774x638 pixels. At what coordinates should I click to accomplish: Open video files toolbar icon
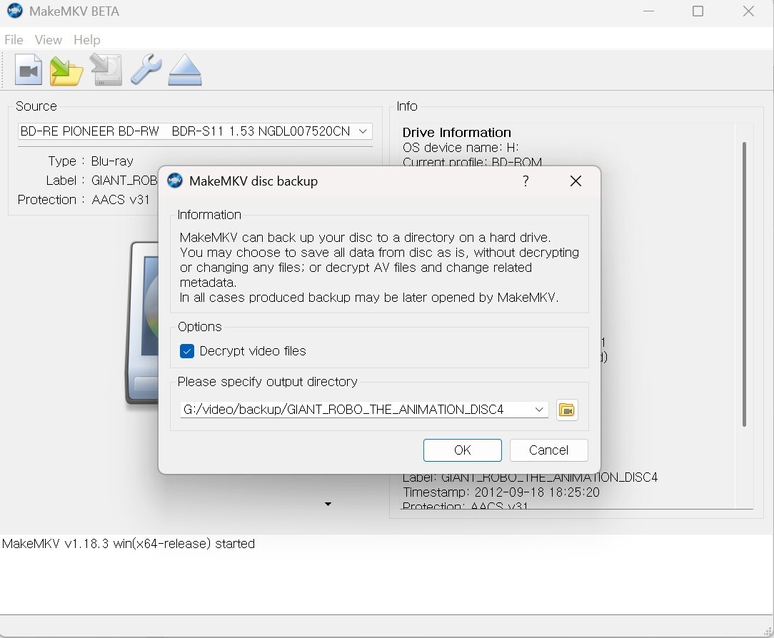[28, 69]
